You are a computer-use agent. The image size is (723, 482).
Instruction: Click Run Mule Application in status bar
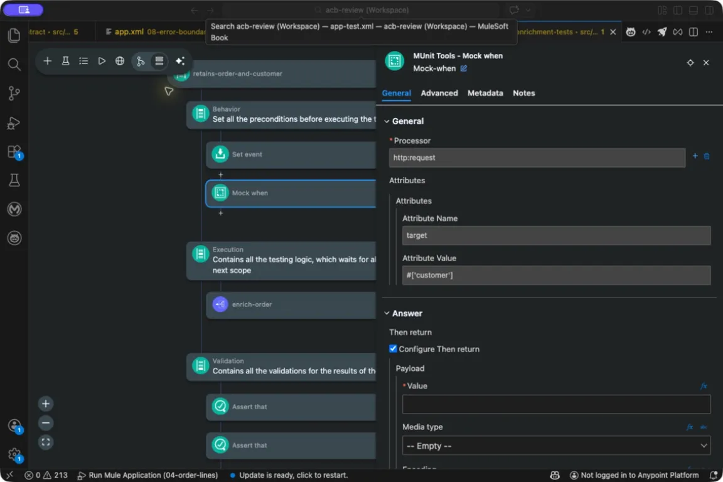(147, 475)
